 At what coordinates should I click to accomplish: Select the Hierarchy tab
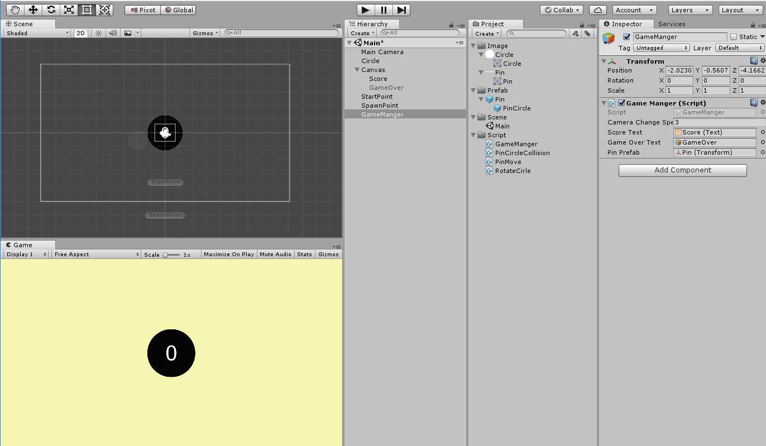[372, 24]
